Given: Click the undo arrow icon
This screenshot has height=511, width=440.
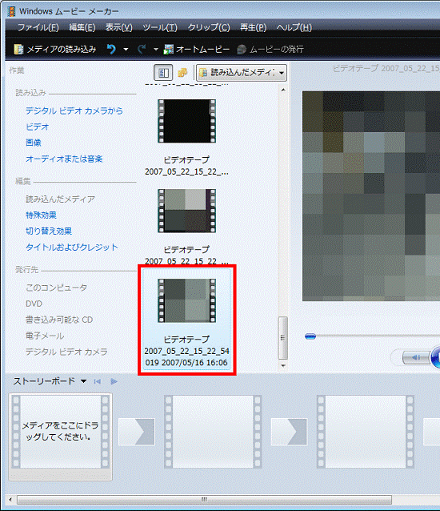Looking at the screenshot, I should (x=111, y=49).
